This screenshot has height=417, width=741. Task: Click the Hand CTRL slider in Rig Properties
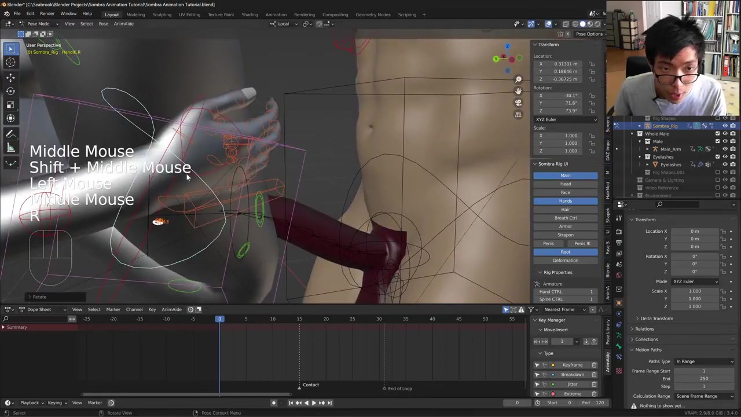coord(565,291)
